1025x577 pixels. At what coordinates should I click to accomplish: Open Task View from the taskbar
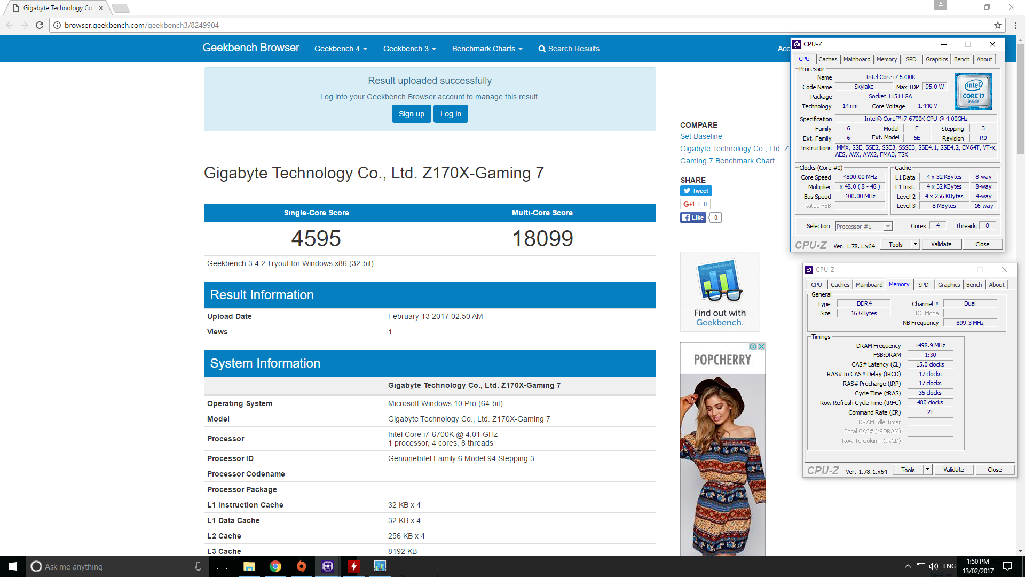click(222, 566)
